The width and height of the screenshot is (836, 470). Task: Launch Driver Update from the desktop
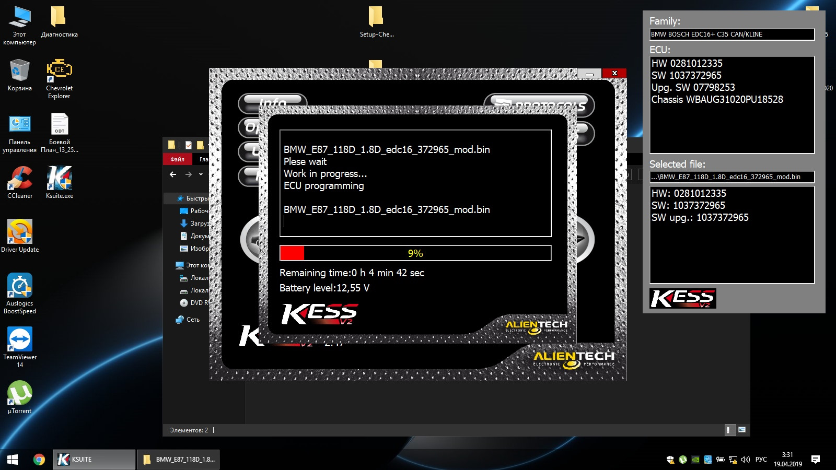[19, 236]
